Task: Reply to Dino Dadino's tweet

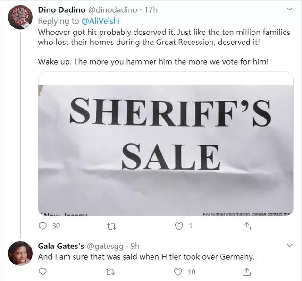Action: 42,226
